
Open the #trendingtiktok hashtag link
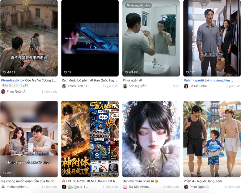coord(13,80)
